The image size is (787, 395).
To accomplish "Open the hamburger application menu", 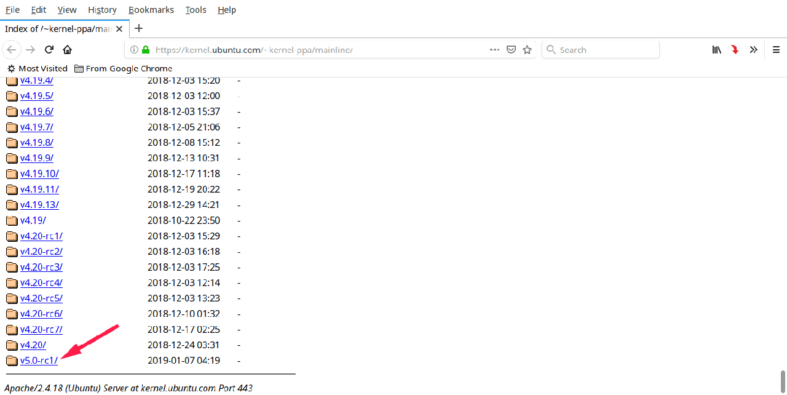I will point(776,50).
